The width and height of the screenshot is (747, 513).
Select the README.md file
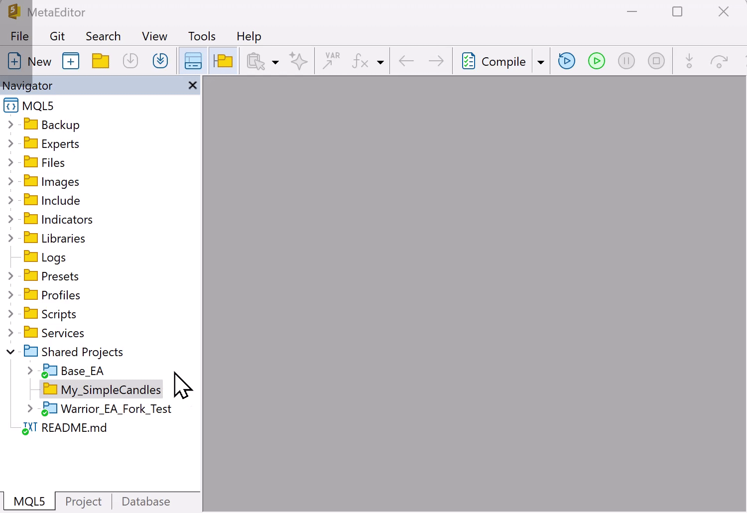pos(74,428)
